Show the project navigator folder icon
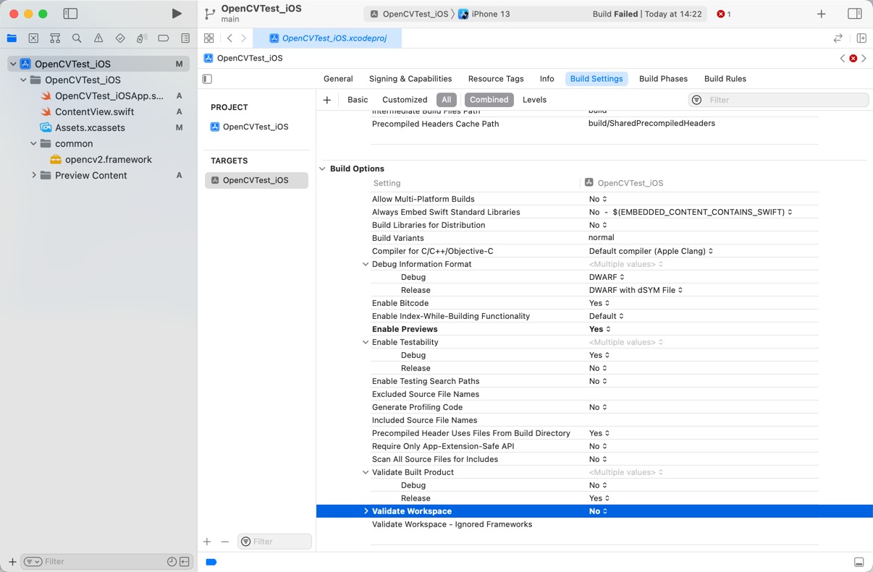The image size is (873, 572). click(12, 38)
